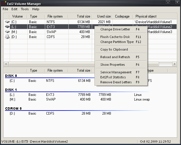Click the DISK 1 heading
181x145 pixels.
pos(11,90)
